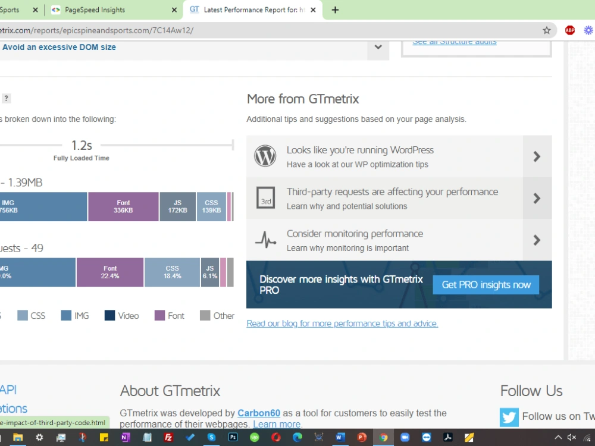Click the Font legend swatch
The image size is (595, 446).
click(x=159, y=316)
